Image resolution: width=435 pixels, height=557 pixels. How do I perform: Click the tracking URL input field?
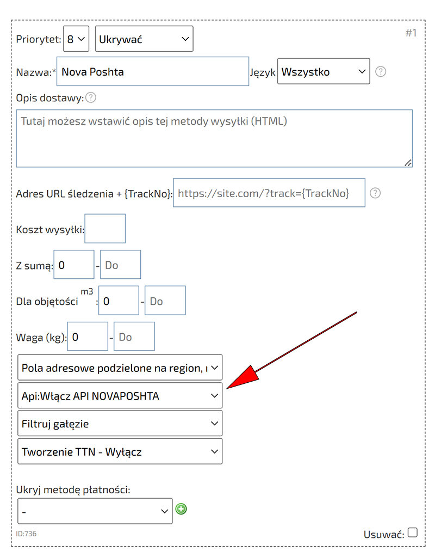[x=269, y=193]
